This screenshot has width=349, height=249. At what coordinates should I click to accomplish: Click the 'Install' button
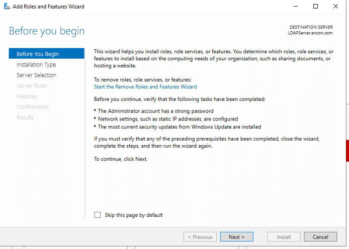pyautogui.click(x=284, y=237)
